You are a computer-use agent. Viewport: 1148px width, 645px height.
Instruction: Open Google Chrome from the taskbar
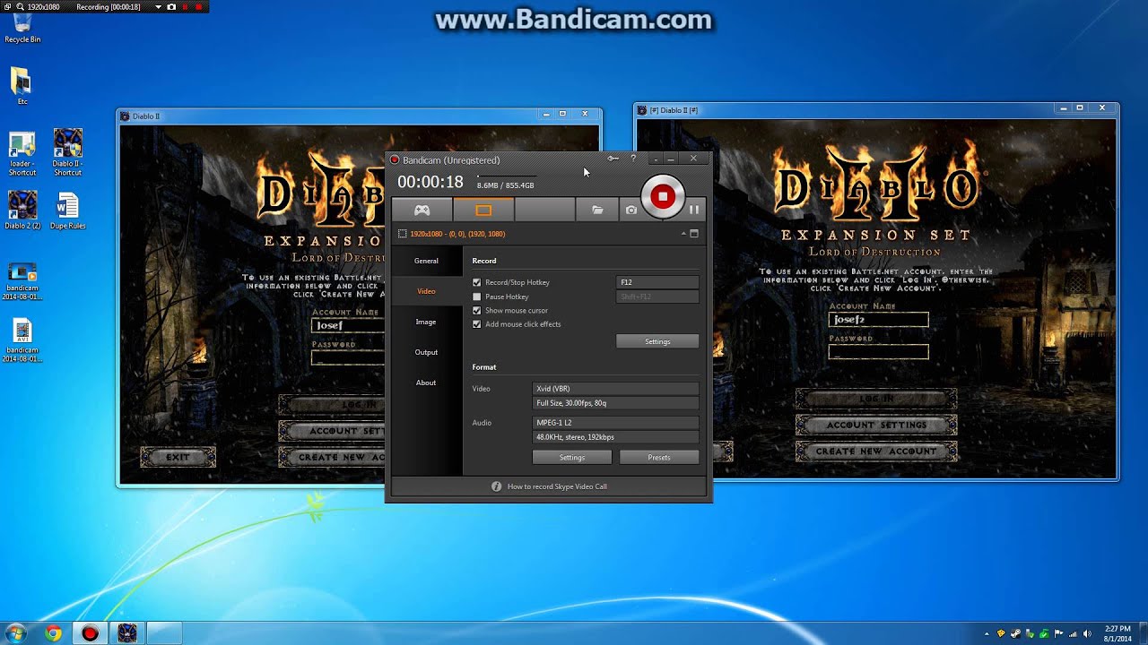tap(53, 633)
